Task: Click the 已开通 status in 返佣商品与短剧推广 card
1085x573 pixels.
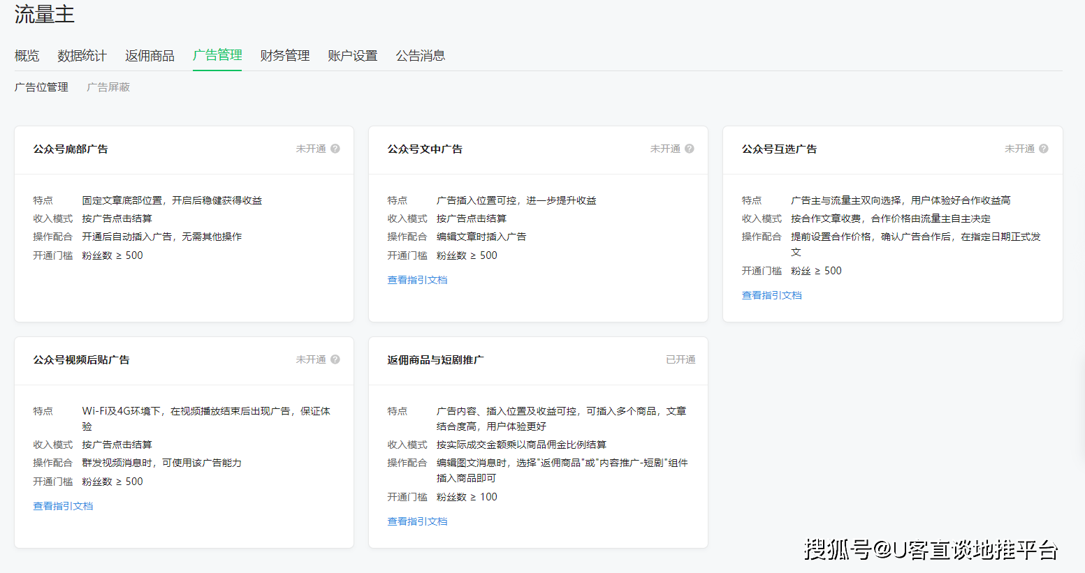Action: click(x=680, y=359)
